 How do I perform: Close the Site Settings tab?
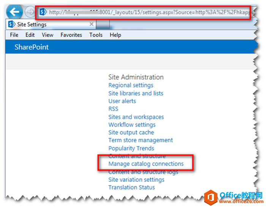[92, 24]
